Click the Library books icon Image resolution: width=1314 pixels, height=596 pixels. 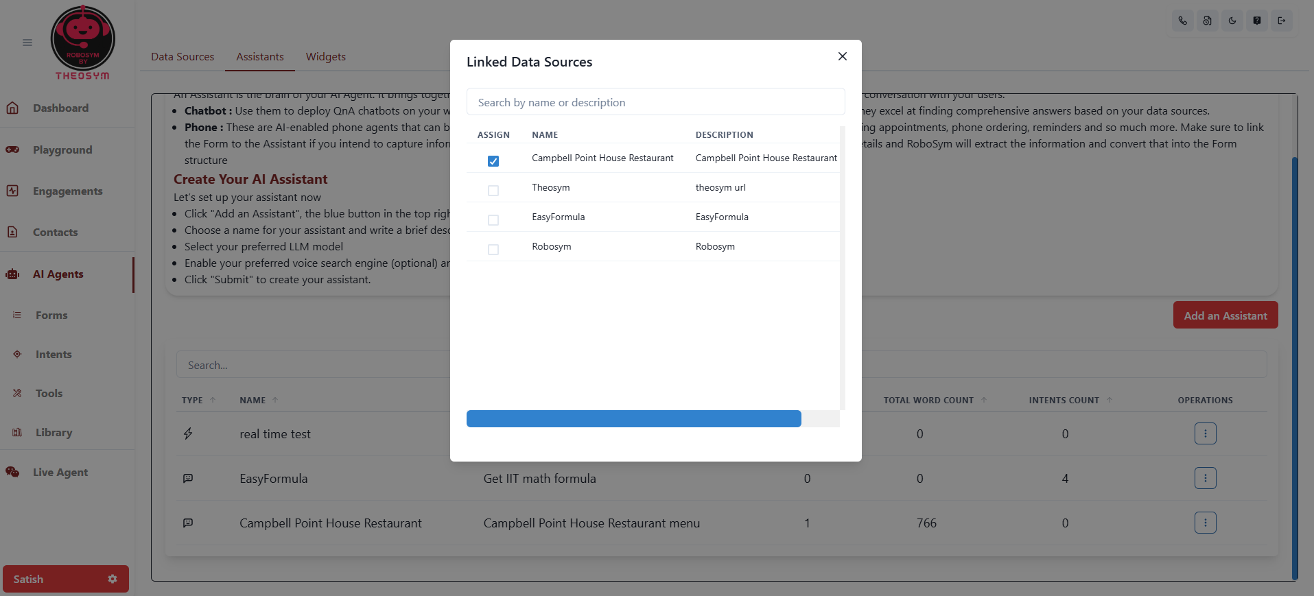click(x=17, y=432)
